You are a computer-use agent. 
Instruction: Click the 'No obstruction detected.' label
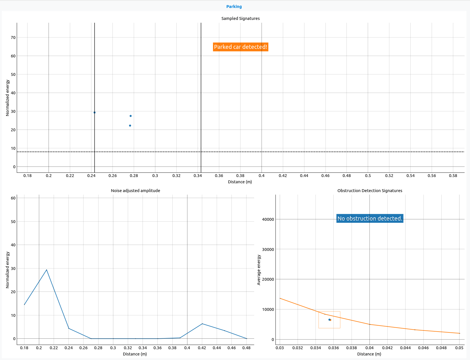(370, 219)
